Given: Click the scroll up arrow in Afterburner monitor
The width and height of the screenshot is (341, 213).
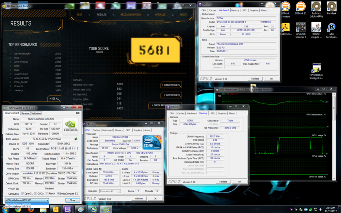Looking at the screenshot, I should 334,94.
